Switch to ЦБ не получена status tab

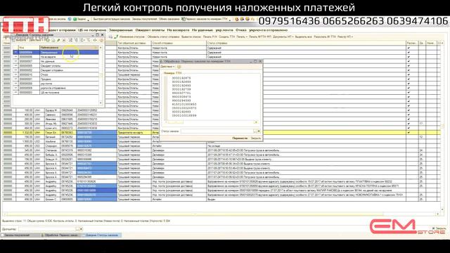pyautogui.click(x=92, y=30)
